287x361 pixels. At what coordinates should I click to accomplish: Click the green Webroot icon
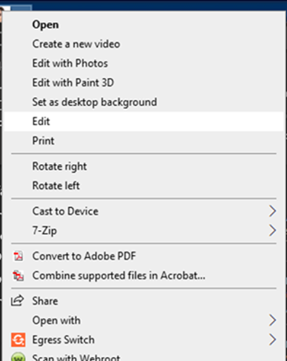point(18,357)
